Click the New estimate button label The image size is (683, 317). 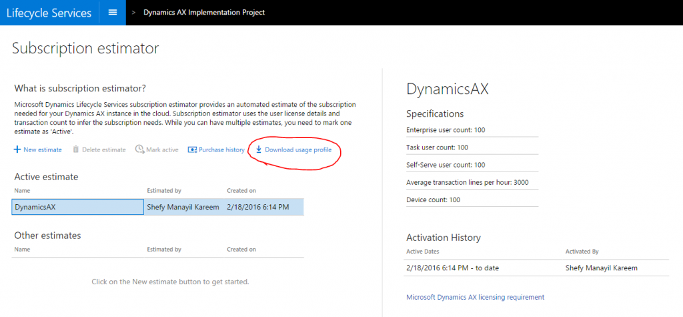[43, 149]
